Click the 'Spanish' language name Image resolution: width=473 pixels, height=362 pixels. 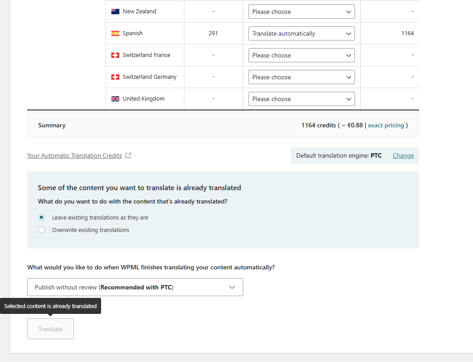[x=132, y=33]
